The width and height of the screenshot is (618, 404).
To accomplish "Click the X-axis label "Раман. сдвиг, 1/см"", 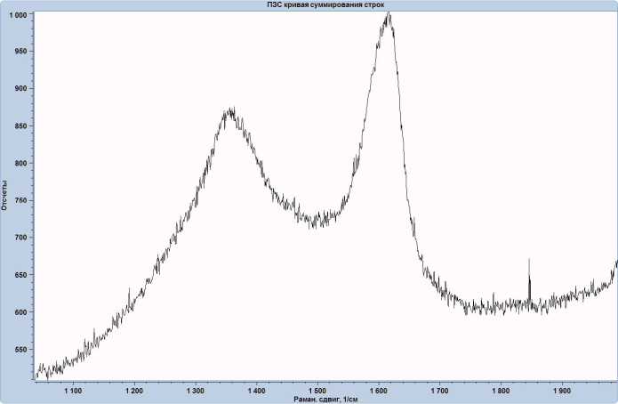I will click(x=326, y=400).
